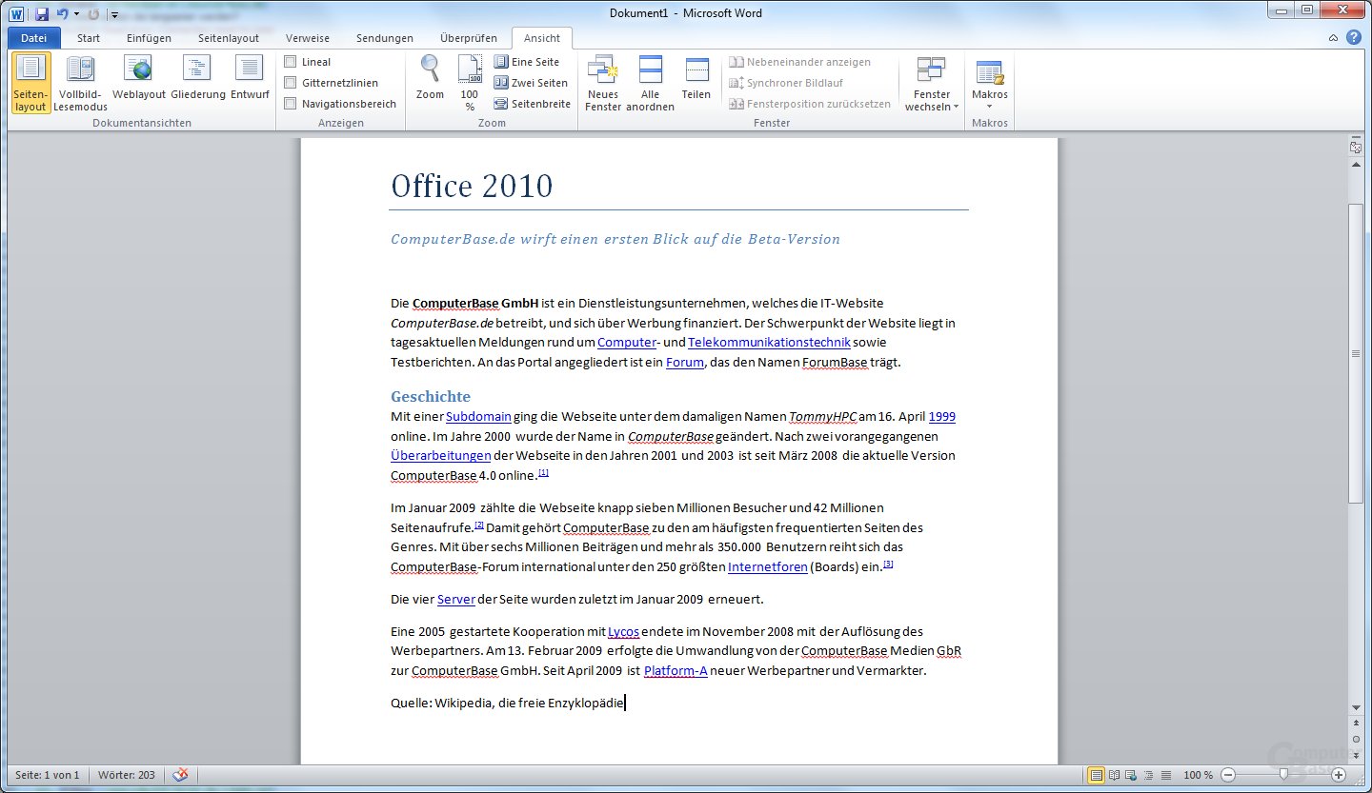Switch to the Start tab
1372x793 pixels.
click(x=89, y=38)
